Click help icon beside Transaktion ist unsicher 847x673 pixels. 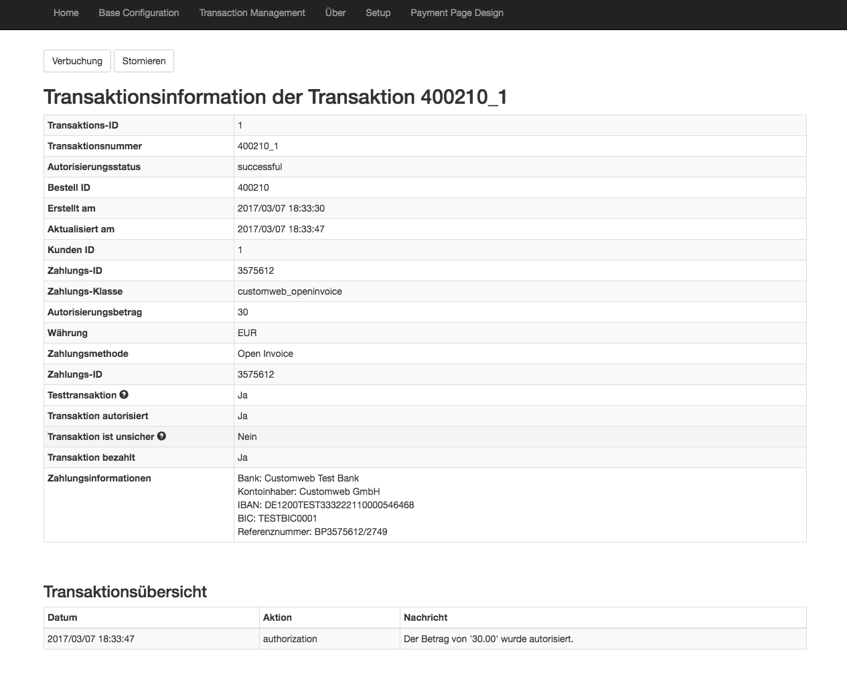click(161, 436)
